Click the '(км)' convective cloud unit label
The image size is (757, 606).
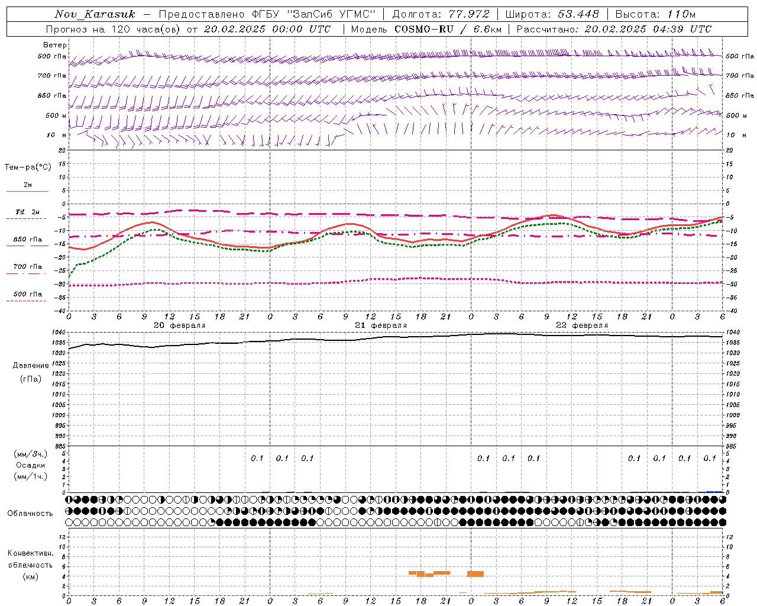point(31,576)
